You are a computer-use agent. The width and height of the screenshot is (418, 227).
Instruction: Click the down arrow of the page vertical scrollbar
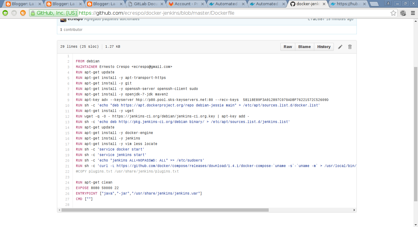pos(415,224)
